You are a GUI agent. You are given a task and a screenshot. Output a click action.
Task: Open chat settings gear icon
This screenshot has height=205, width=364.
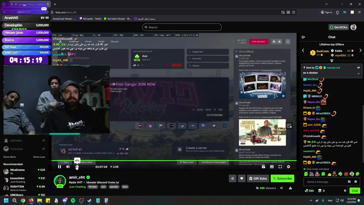click(x=345, y=191)
